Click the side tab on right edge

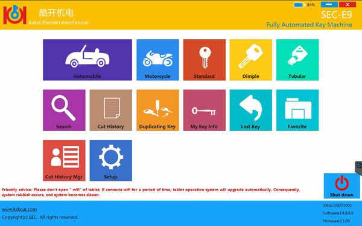pyautogui.click(x=358, y=168)
